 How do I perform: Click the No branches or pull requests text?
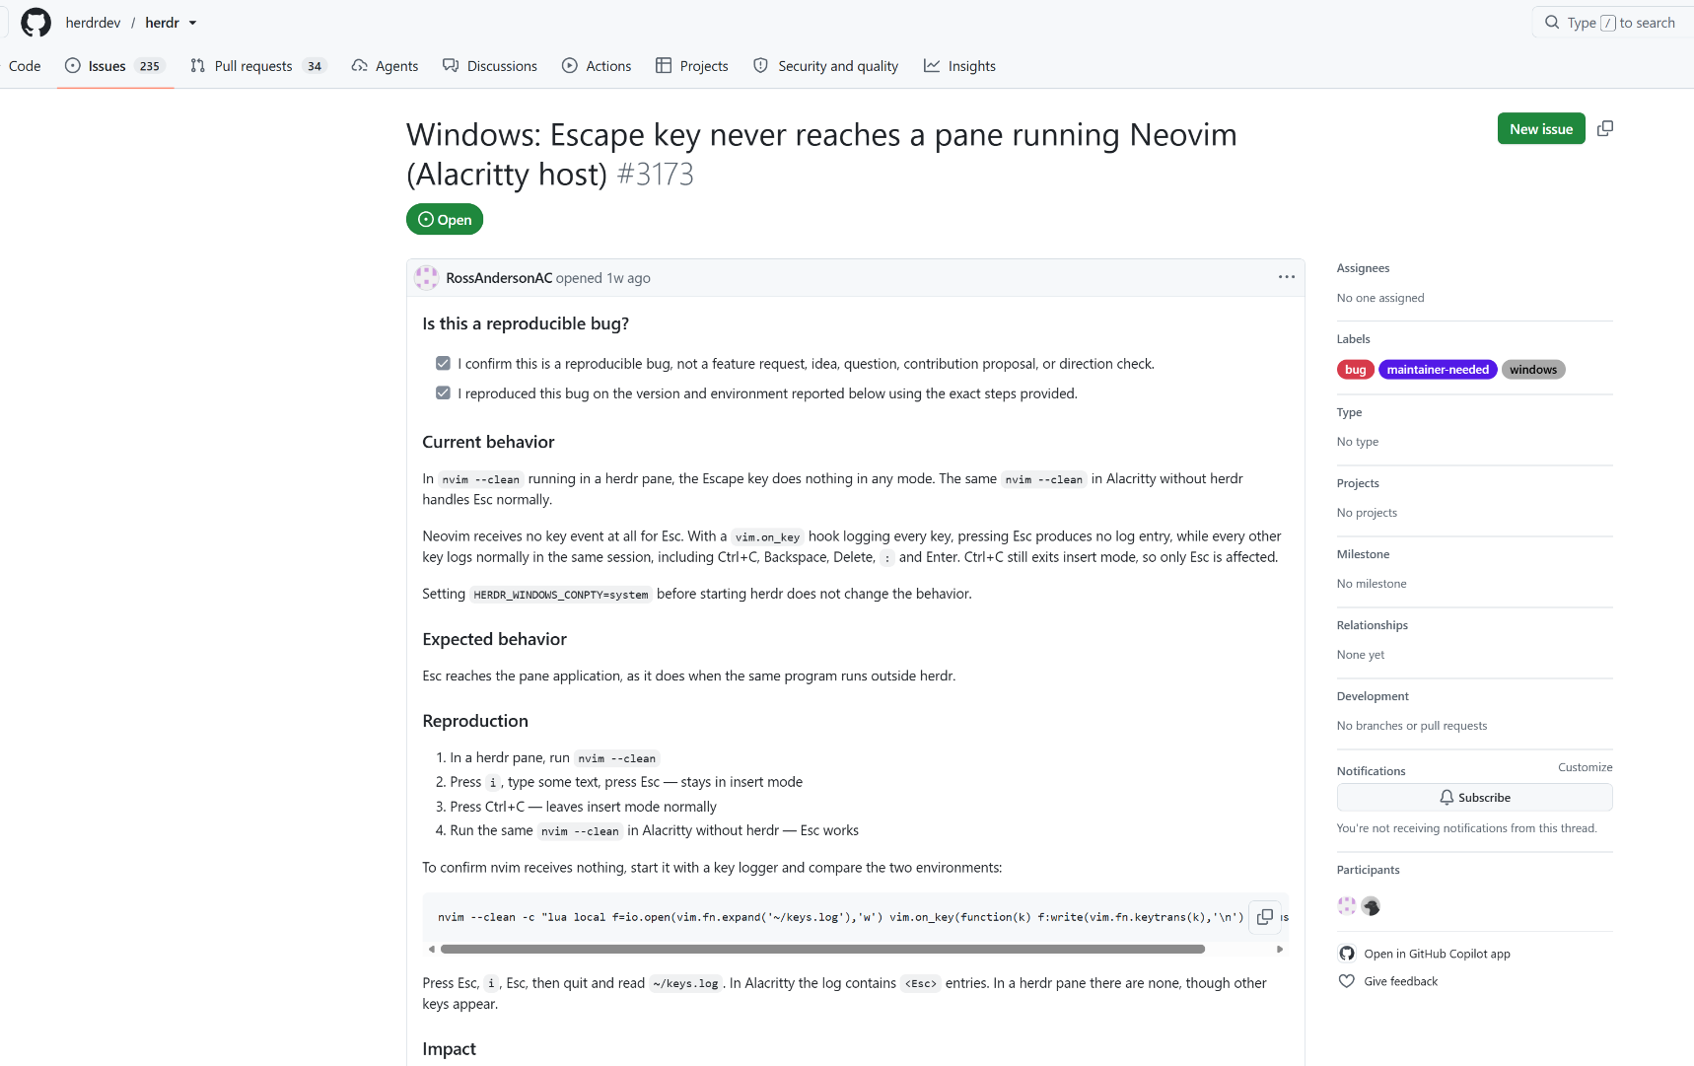point(1412,726)
